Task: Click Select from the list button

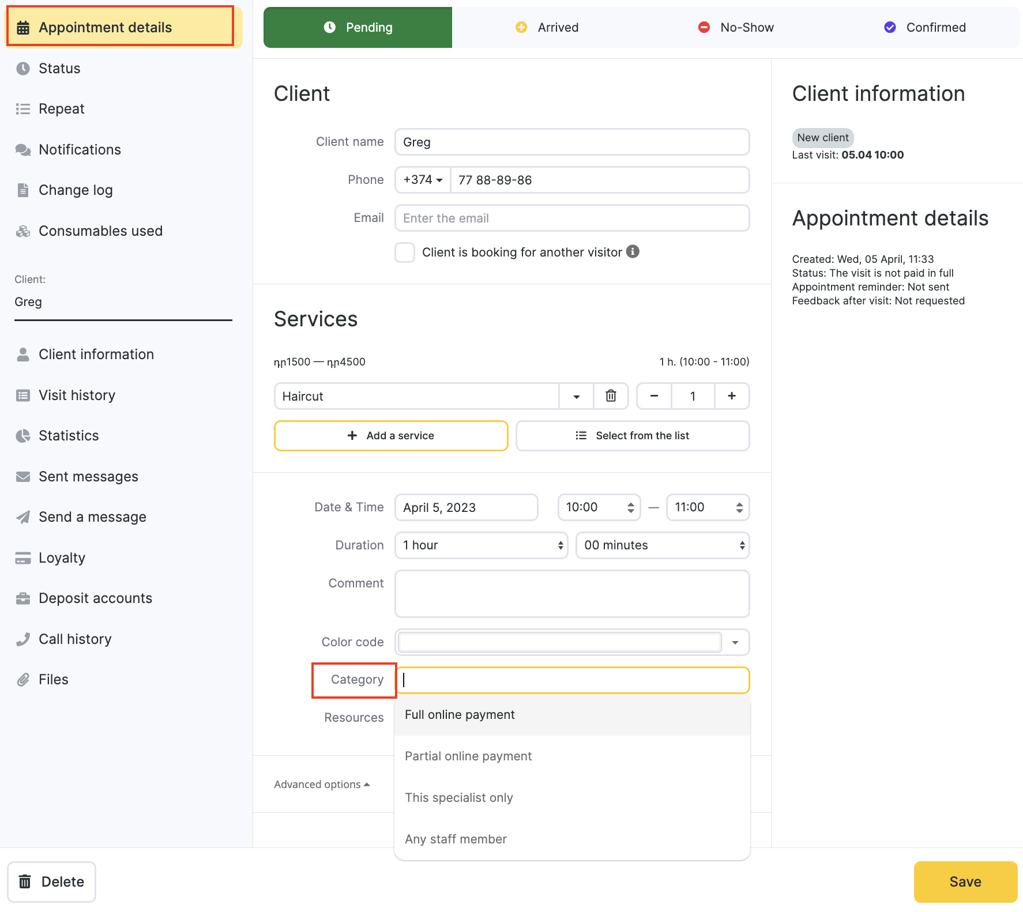Action: click(x=633, y=436)
